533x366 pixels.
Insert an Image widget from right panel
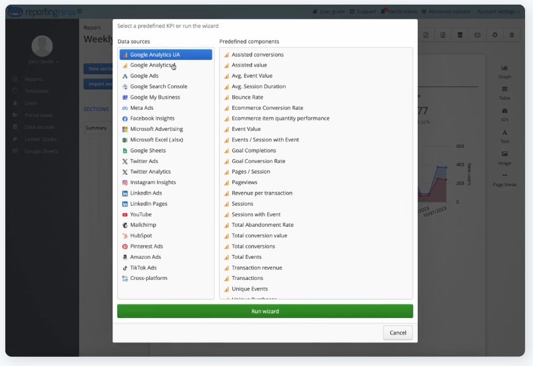point(505,158)
